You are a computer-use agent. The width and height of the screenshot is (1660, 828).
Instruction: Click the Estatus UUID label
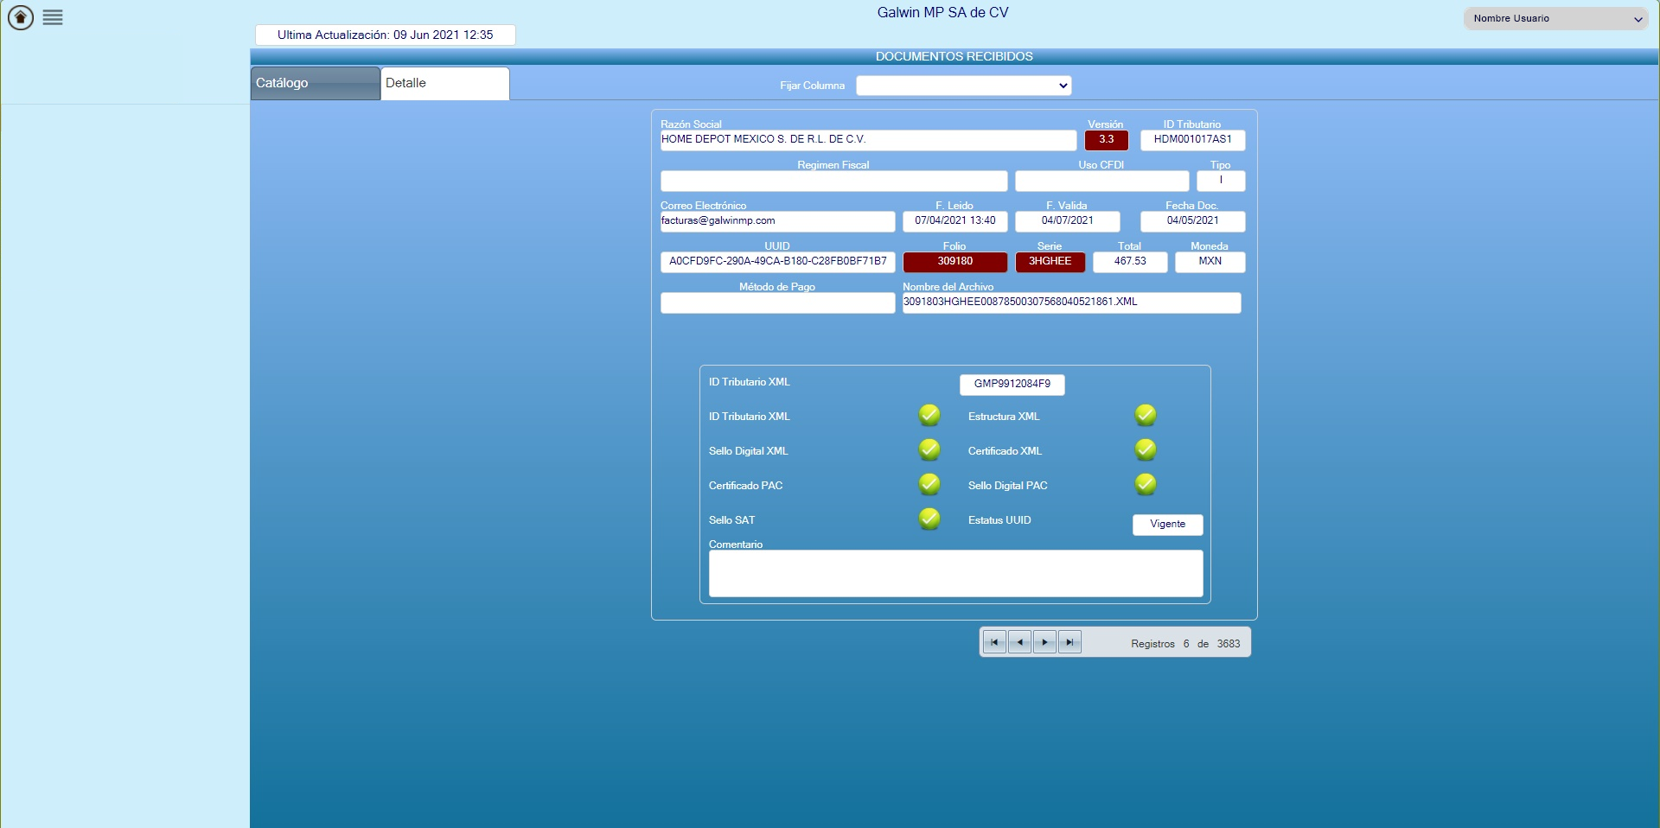coord(999,520)
